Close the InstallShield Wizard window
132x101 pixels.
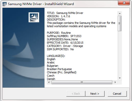coord(124,3)
